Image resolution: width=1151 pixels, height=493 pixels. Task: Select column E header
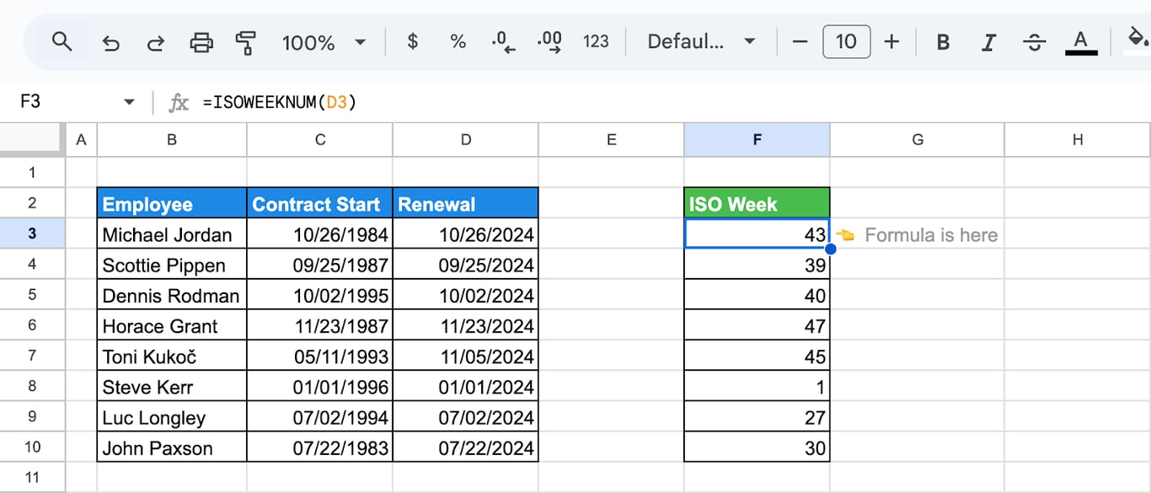[x=612, y=140]
